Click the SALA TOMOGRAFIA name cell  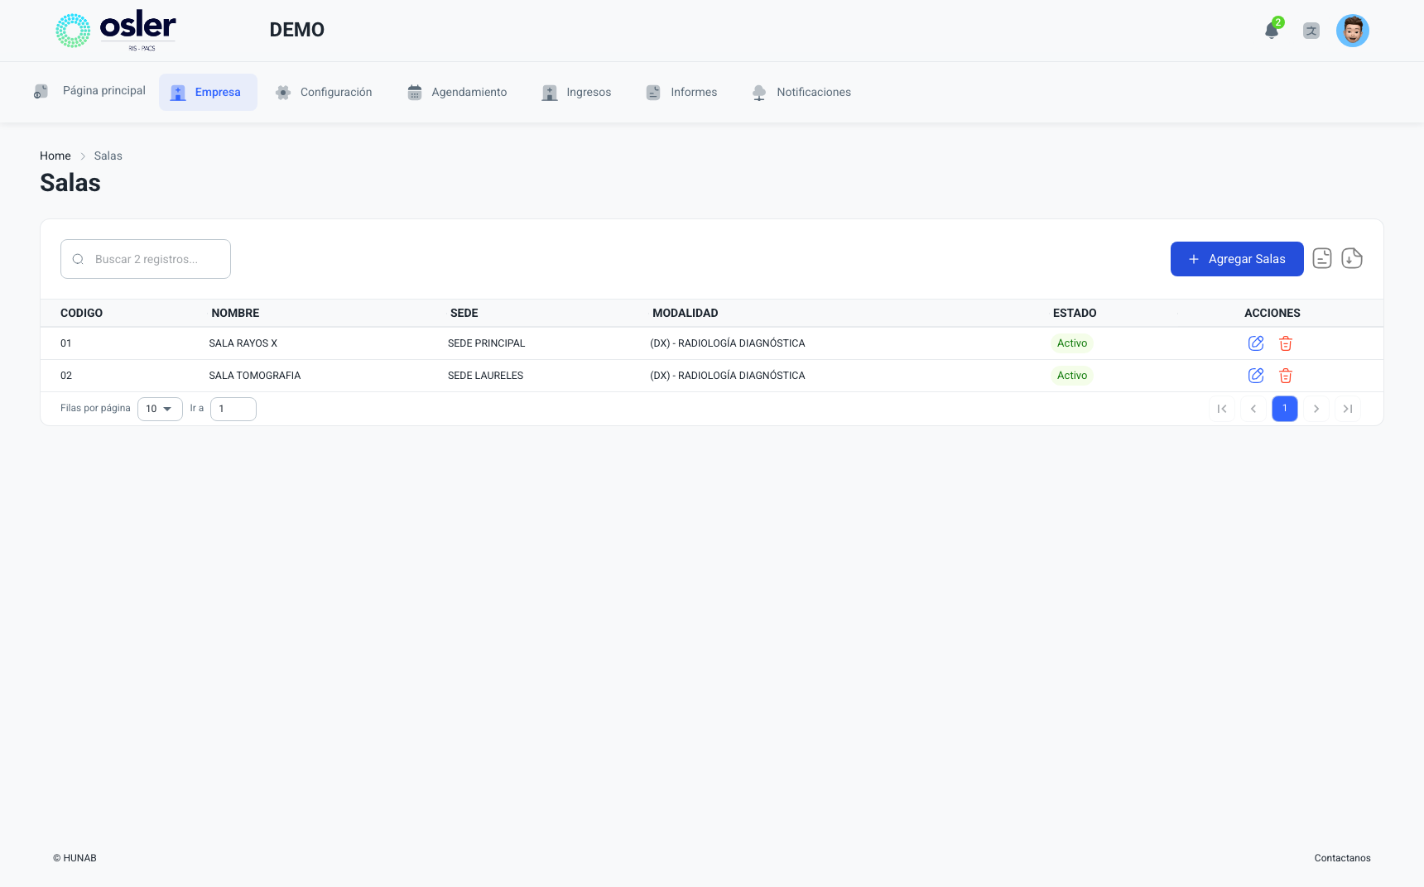pyautogui.click(x=255, y=376)
